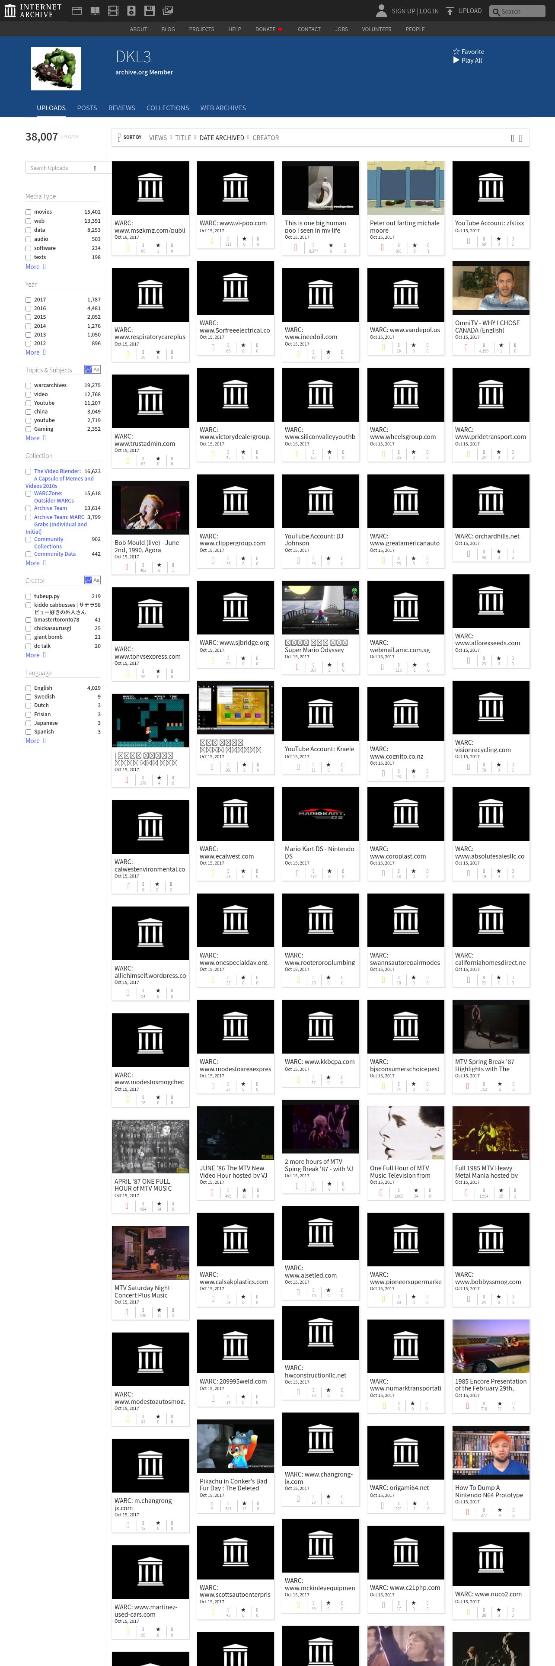The width and height of the screenshot is (555, 1666).
Task: Click favorites star on Bob Mould card
Action: tap(159, 564)
